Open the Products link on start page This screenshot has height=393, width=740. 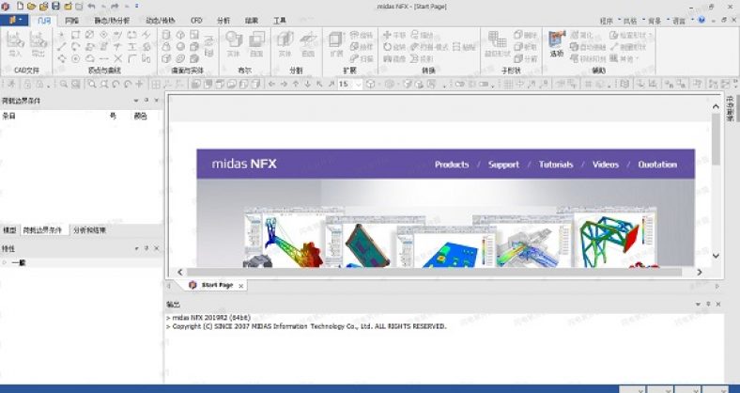click(452, 165)
